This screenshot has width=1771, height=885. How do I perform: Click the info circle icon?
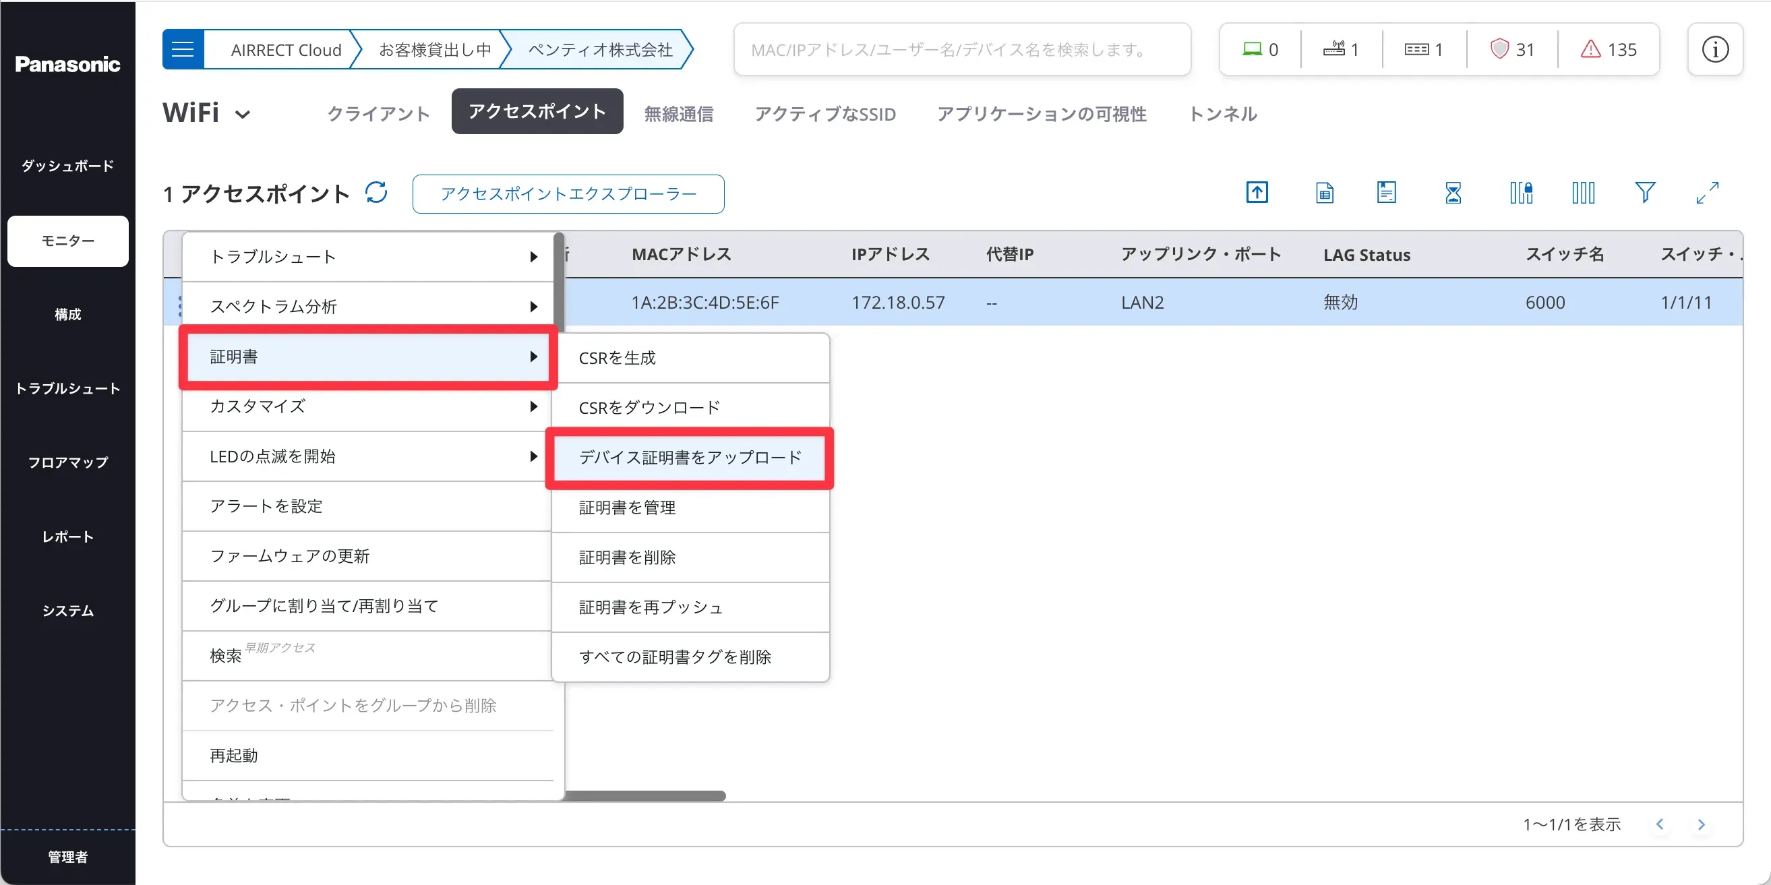click(x=1714, y=49)
